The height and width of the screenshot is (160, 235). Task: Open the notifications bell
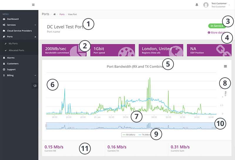(x=197, y=5)
